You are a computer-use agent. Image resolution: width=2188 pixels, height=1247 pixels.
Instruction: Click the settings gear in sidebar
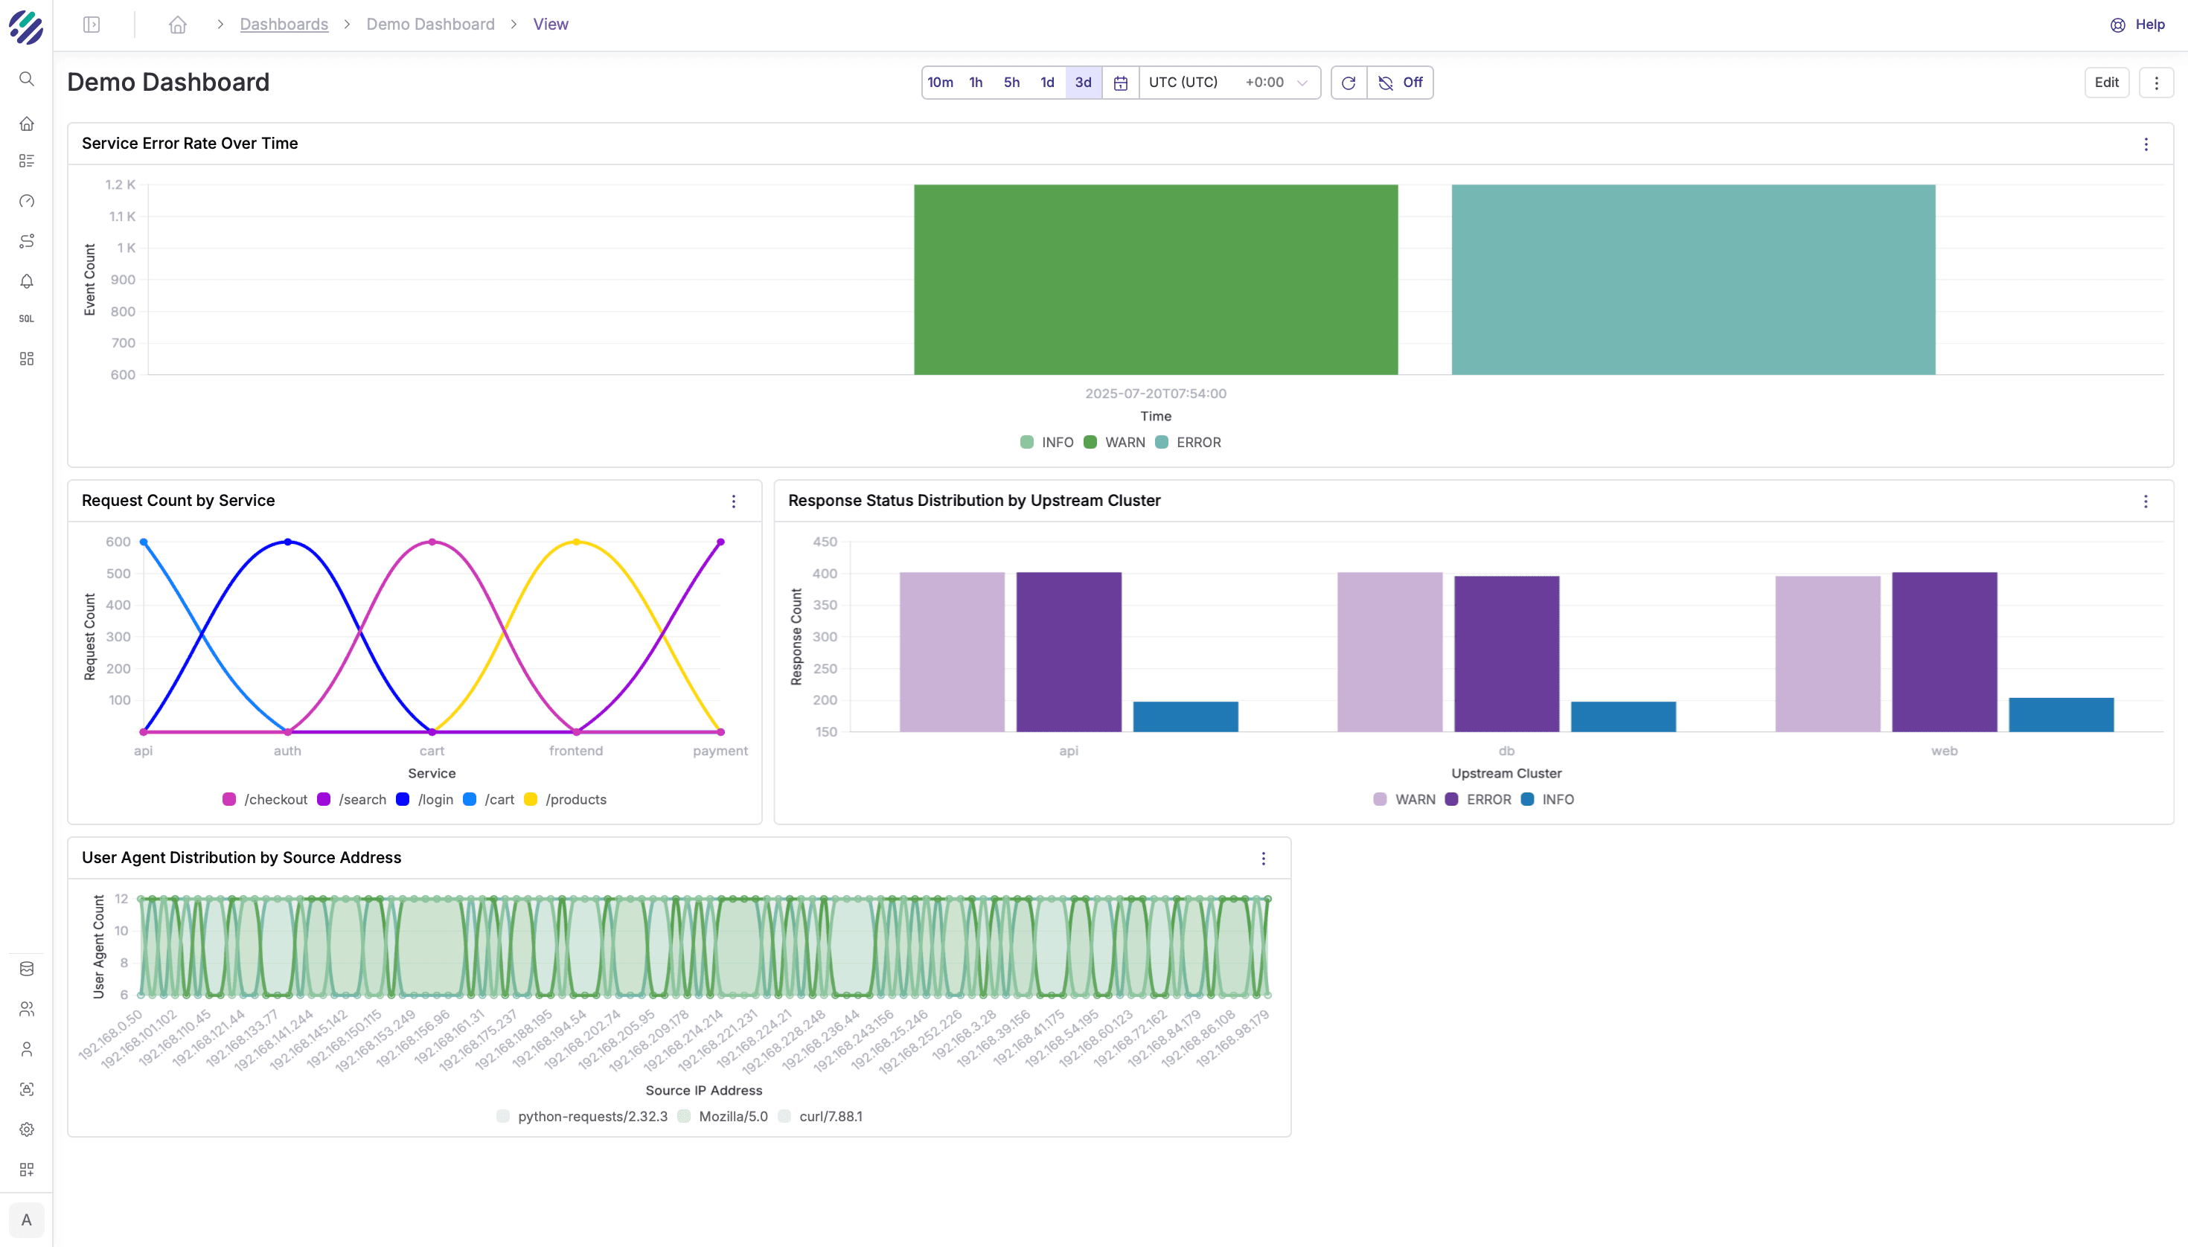click(x=27, y=1129)
